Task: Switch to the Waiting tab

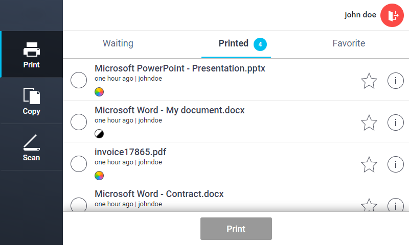Action: (x=118, y=43)
